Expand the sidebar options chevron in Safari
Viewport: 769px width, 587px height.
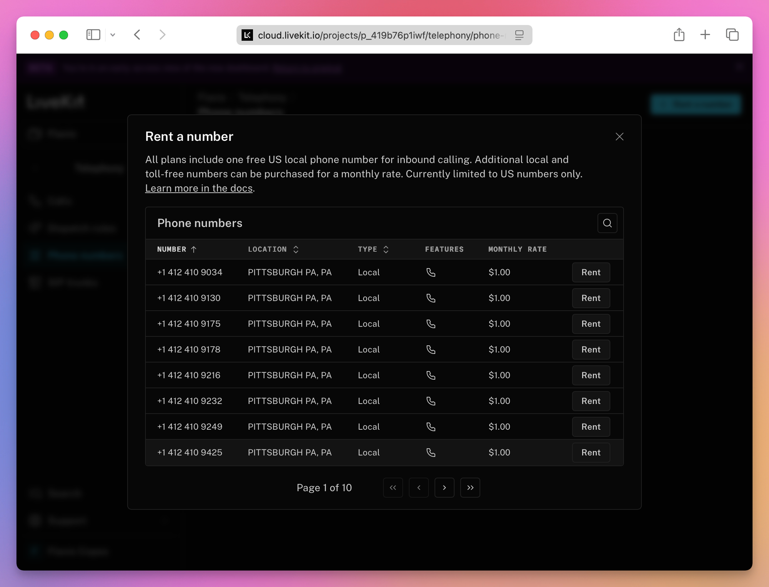tap(113, 35)
